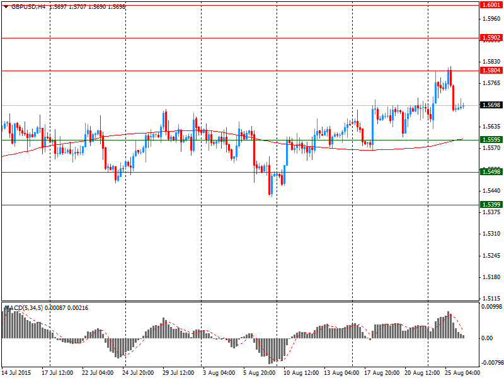Click the 1.5310 price scale value
504x378 pixels.
pyautogui.click(x=491, y=234)
